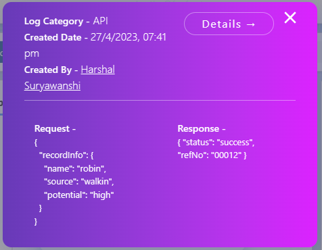This screenshot has height=250, width=322.
Task: Click the 27/4/2023, 07:41 date value
Action: pos(129,37)
